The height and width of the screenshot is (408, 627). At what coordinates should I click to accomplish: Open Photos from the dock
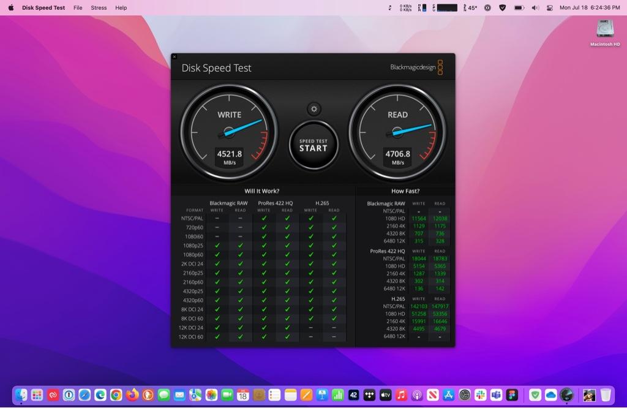(211, 395)
